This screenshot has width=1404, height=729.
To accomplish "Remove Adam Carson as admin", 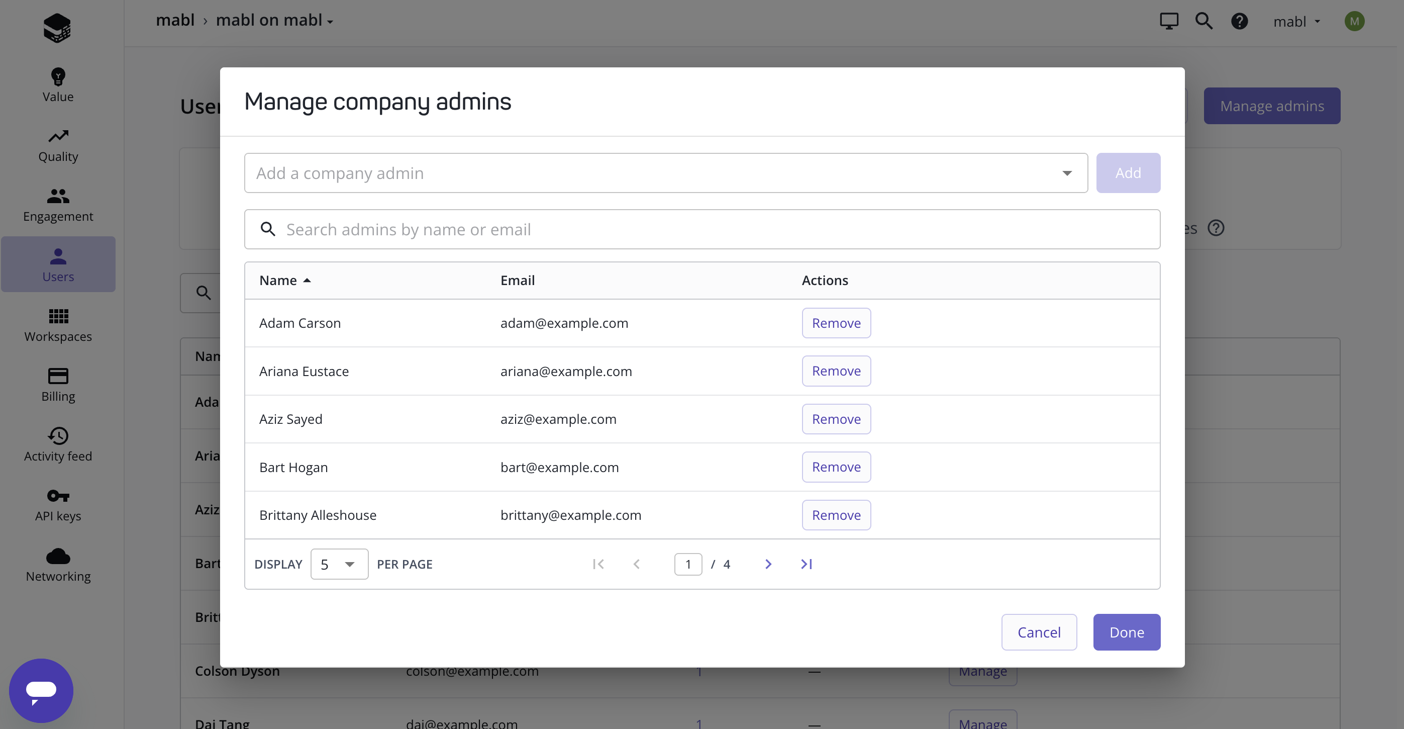I will point(836,323).
